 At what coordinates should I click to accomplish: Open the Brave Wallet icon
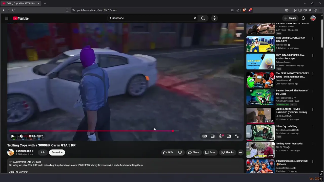[305, 10]
